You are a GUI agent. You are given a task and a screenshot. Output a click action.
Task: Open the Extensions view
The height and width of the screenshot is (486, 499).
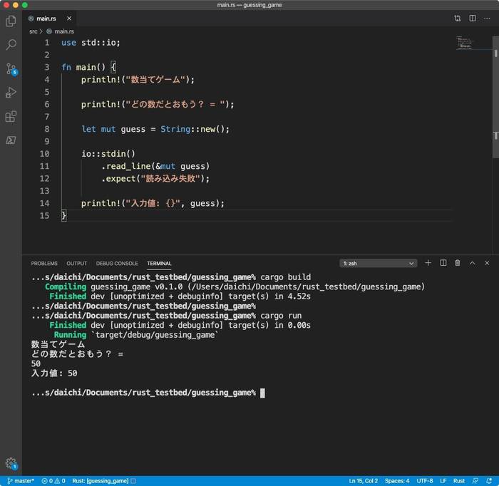(x=11, y=116)
